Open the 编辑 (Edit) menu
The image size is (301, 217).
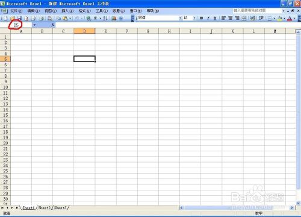coord(33,11)
